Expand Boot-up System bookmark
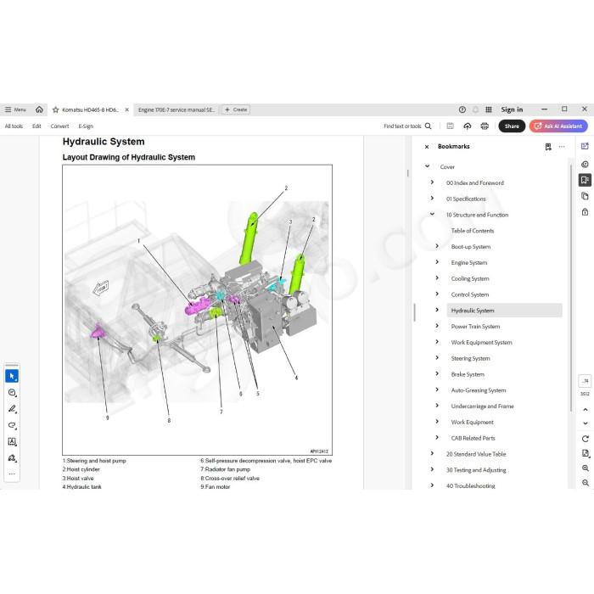Image resolution: width=594 pixels, height=594 pixels. (437, 246)
